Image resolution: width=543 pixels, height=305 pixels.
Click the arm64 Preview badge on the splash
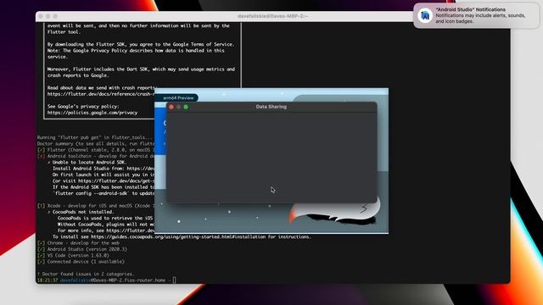178,98
